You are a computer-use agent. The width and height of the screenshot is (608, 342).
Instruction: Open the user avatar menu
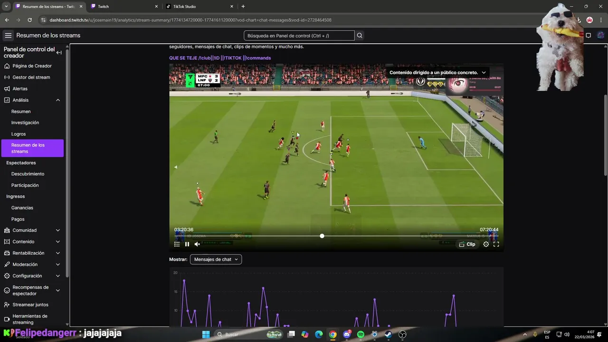pyautogui.click(x=600, y=36)
